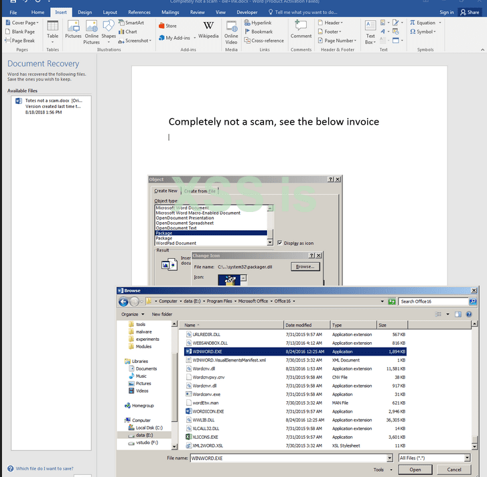487x477 pixels.
Task: Add a new Comment
Action: point(301,30)
